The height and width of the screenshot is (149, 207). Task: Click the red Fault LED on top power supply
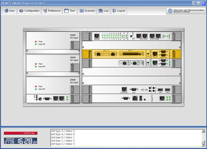pos(36,41)
